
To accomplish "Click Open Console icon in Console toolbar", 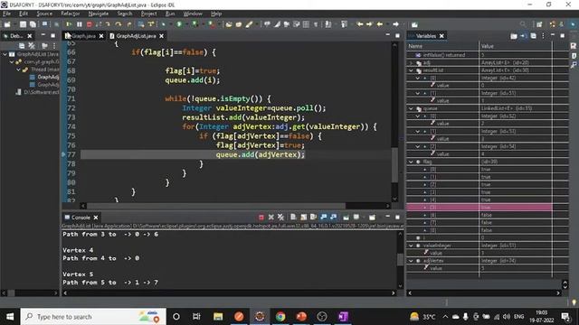I will pyautogui.click(x=372, y=217).
